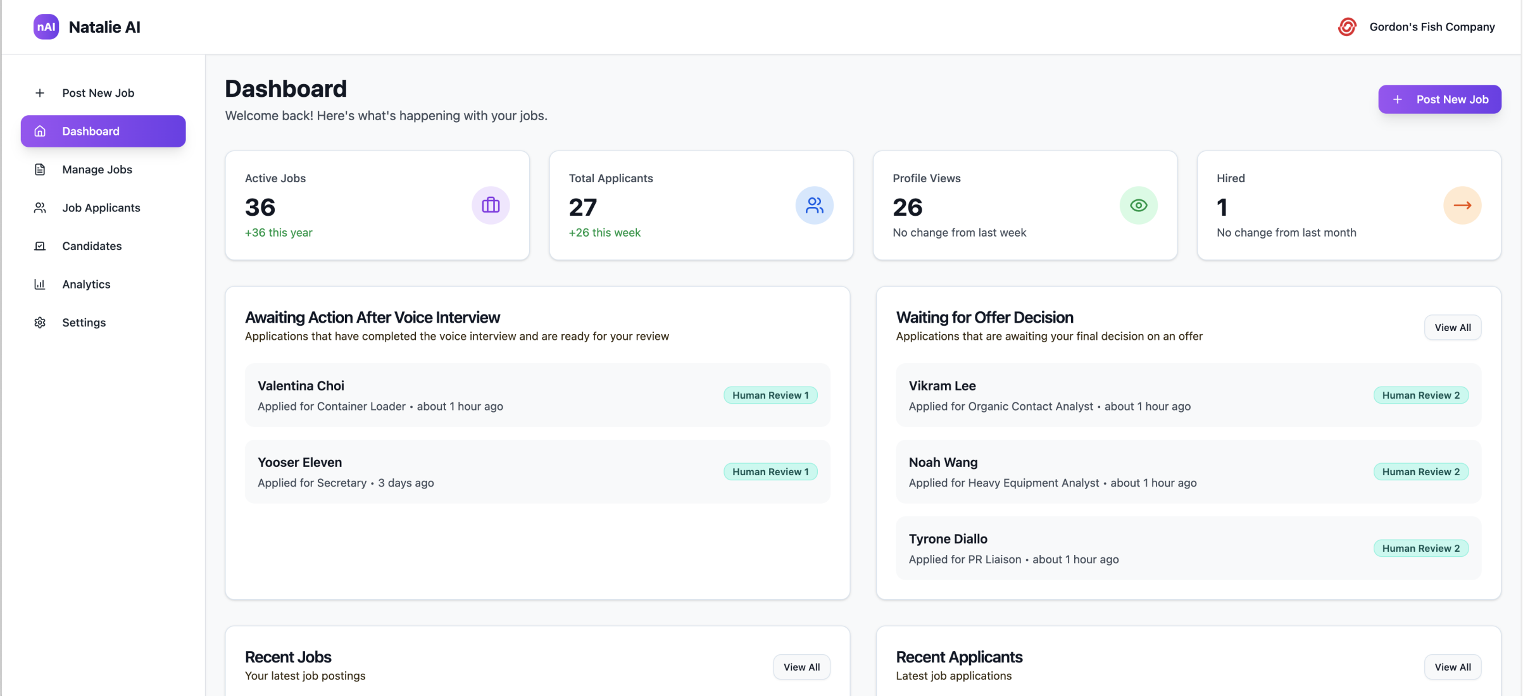The height and width of the screenshot is (696, 1523).
Task: Open Tyrone Diallo's PR Liaison application
Action: pyautogui.click(x=1188, y=548)
